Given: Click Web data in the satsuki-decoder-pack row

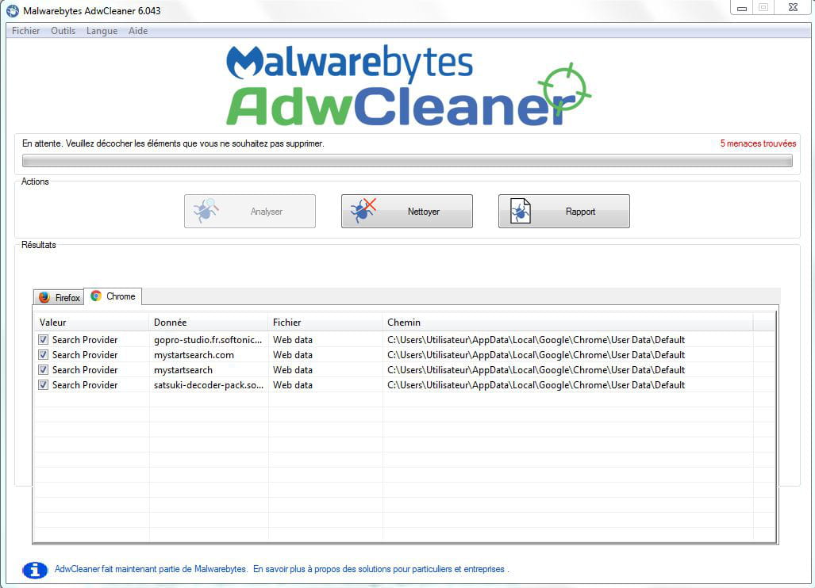Looking at the screenshot, I should click(x=293, y=385).
